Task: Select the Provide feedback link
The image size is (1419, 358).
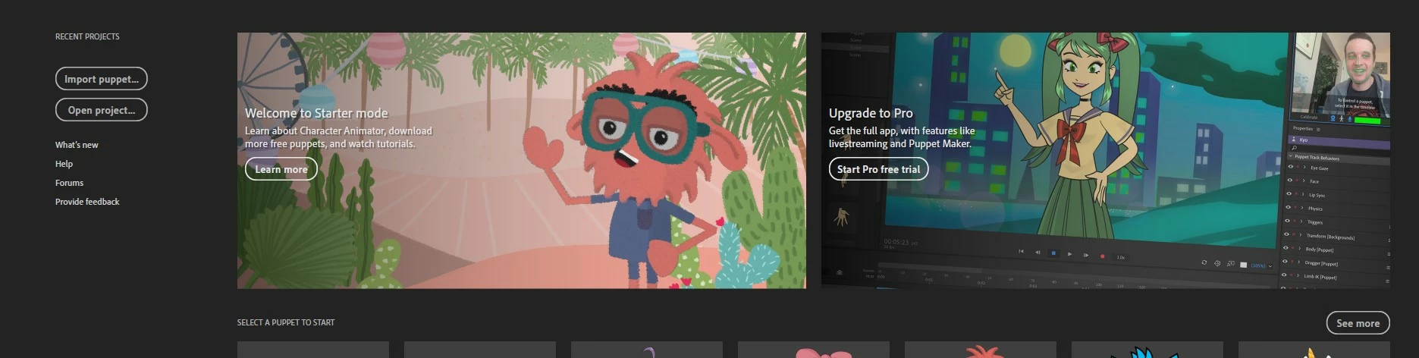Action: (x=87, y=202)
